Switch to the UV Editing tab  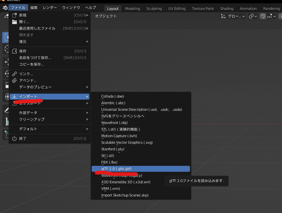coord(177,9)
